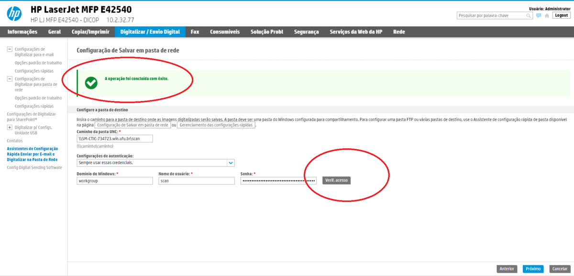Screen dimensions: 574x276
Task: Open Contatos in the sidebar
Action: coord(14,141)
